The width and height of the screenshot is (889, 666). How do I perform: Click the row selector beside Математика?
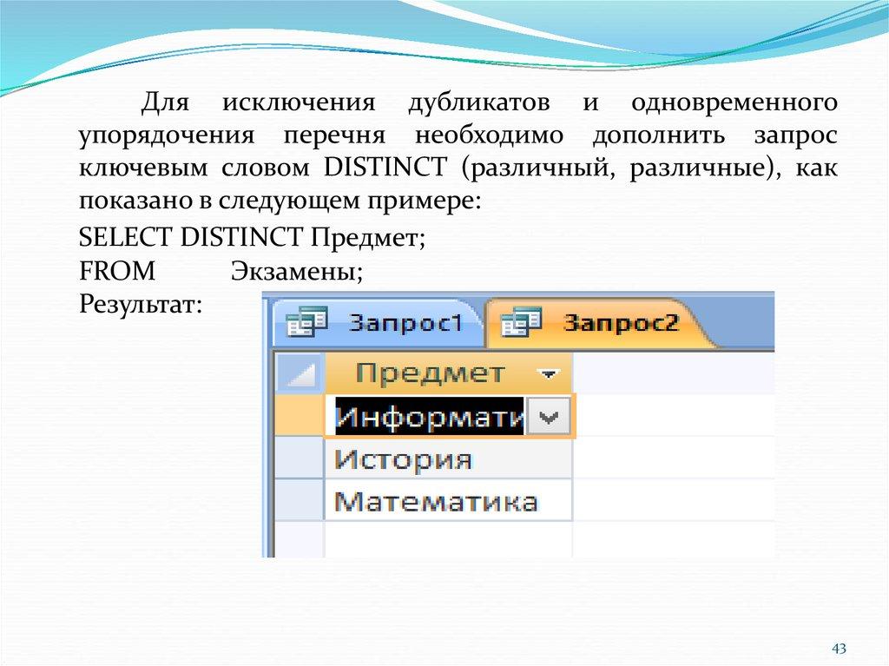297,501
